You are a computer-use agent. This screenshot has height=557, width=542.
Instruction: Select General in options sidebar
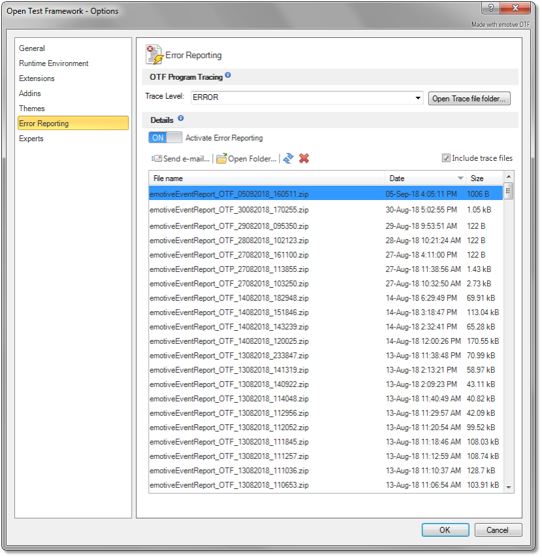click(x=32, y=48)
